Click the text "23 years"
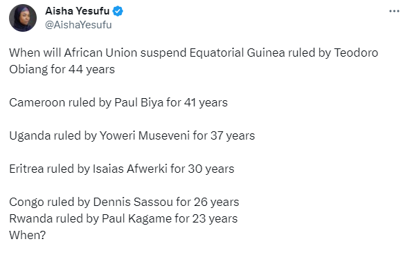 215,219
